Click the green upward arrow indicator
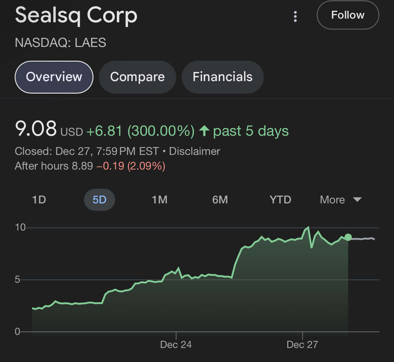The height and width of the screenshot is (362, 394). [x=204, y=131]
